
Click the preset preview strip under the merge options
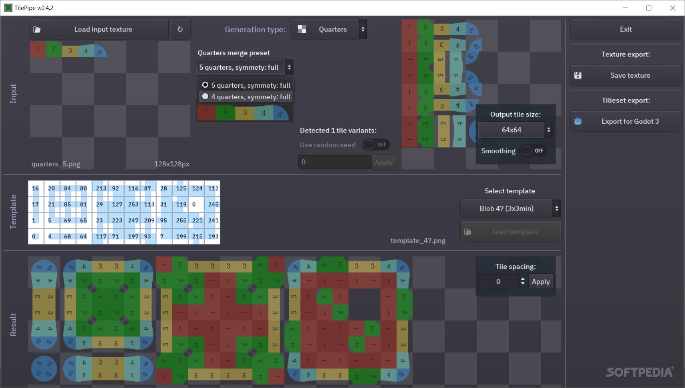[x=245, y=113]
